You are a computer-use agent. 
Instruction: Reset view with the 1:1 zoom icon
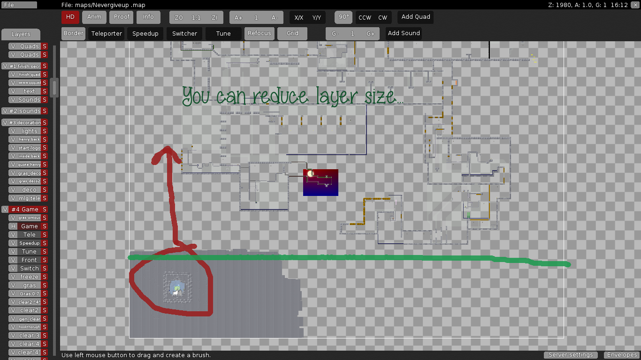(x=196, y=17)
